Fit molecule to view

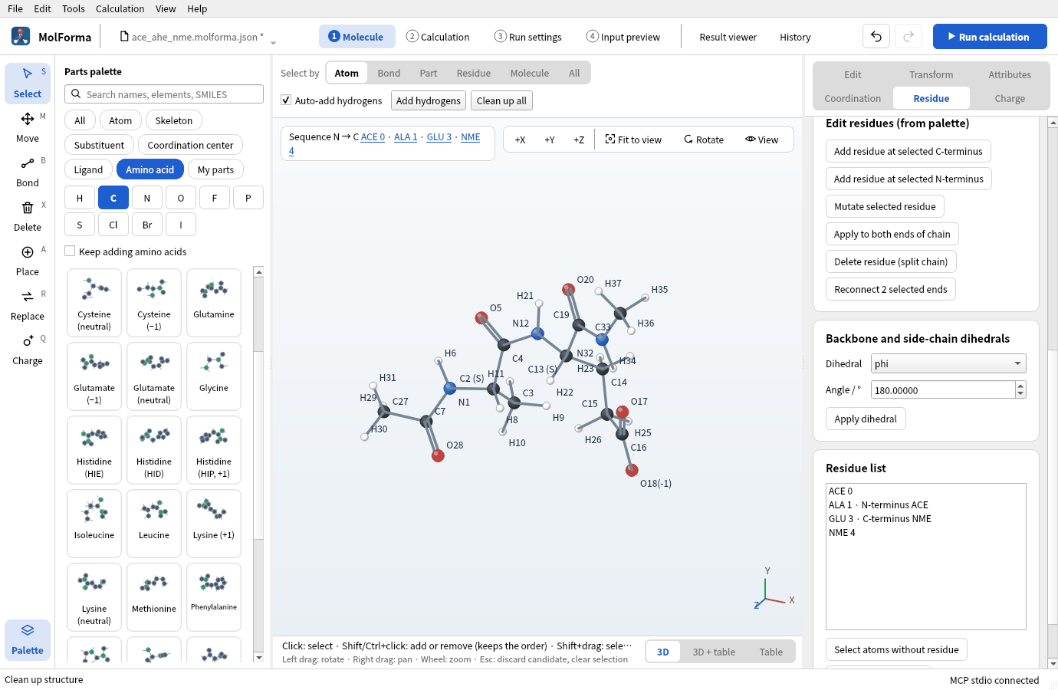[633, 140]
